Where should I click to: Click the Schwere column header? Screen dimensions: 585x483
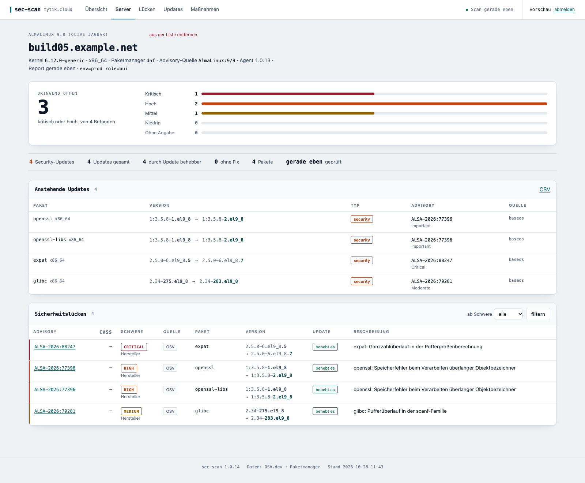coord(132,332)
